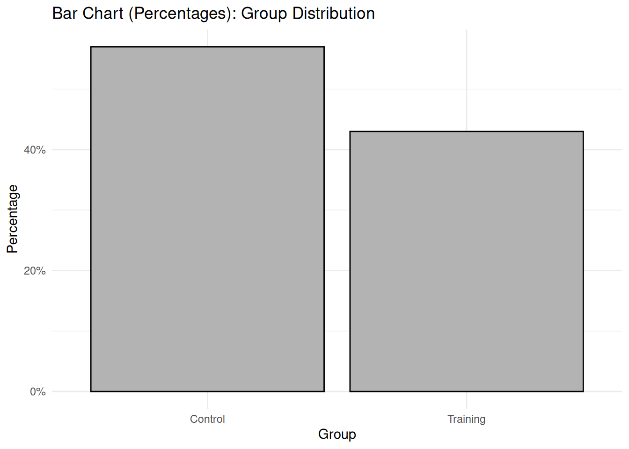Viewport: 629px width, 449px height.
Task: Click the unlabeled gridline between 0% and 20%
Action: [337, 331]
